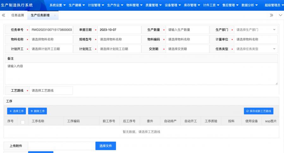The width and height of the screenshot is (284, 153).
Task: Open the 数据分析 menu
Action: point(250,5)
